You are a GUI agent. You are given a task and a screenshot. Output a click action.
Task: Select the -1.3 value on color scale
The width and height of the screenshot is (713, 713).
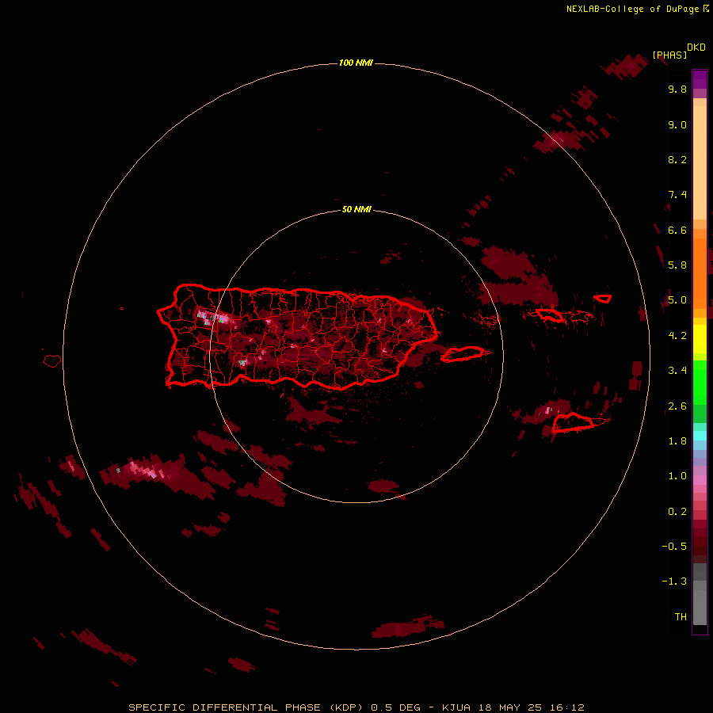coord(674,581)
